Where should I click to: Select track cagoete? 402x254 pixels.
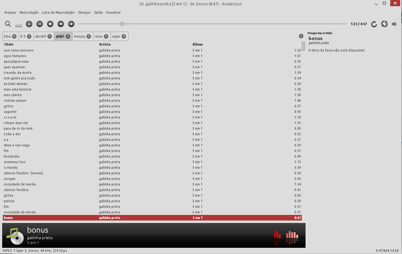[152, 112]
